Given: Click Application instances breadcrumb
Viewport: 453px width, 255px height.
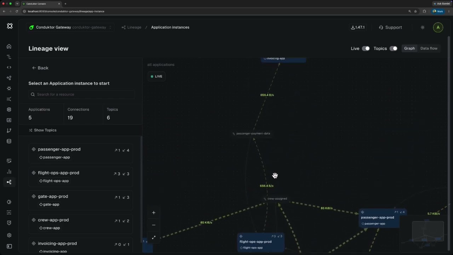Looking at the screenshot, I should (170, 27).
